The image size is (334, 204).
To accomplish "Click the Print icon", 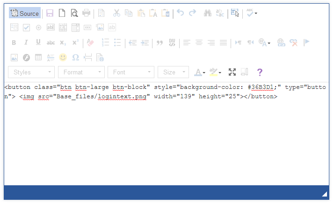I will click(x=86, y=13).
